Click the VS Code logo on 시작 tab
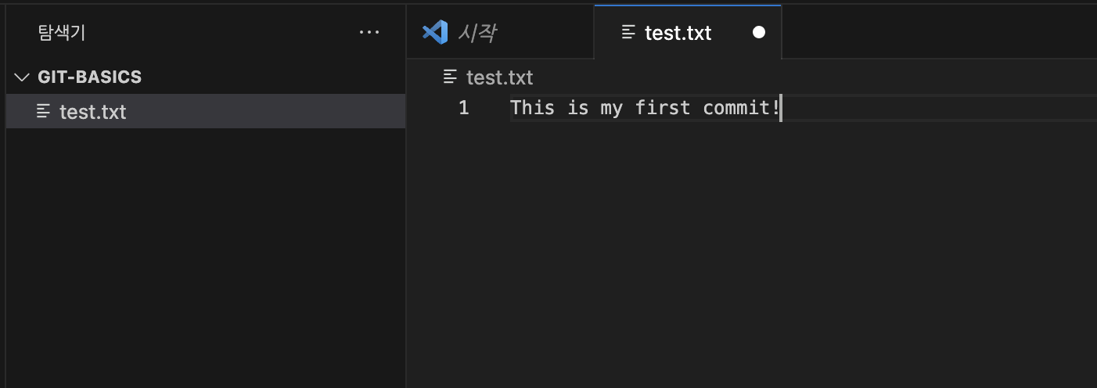This screenshot has width=1097, height=388. (x=434, y=32)
